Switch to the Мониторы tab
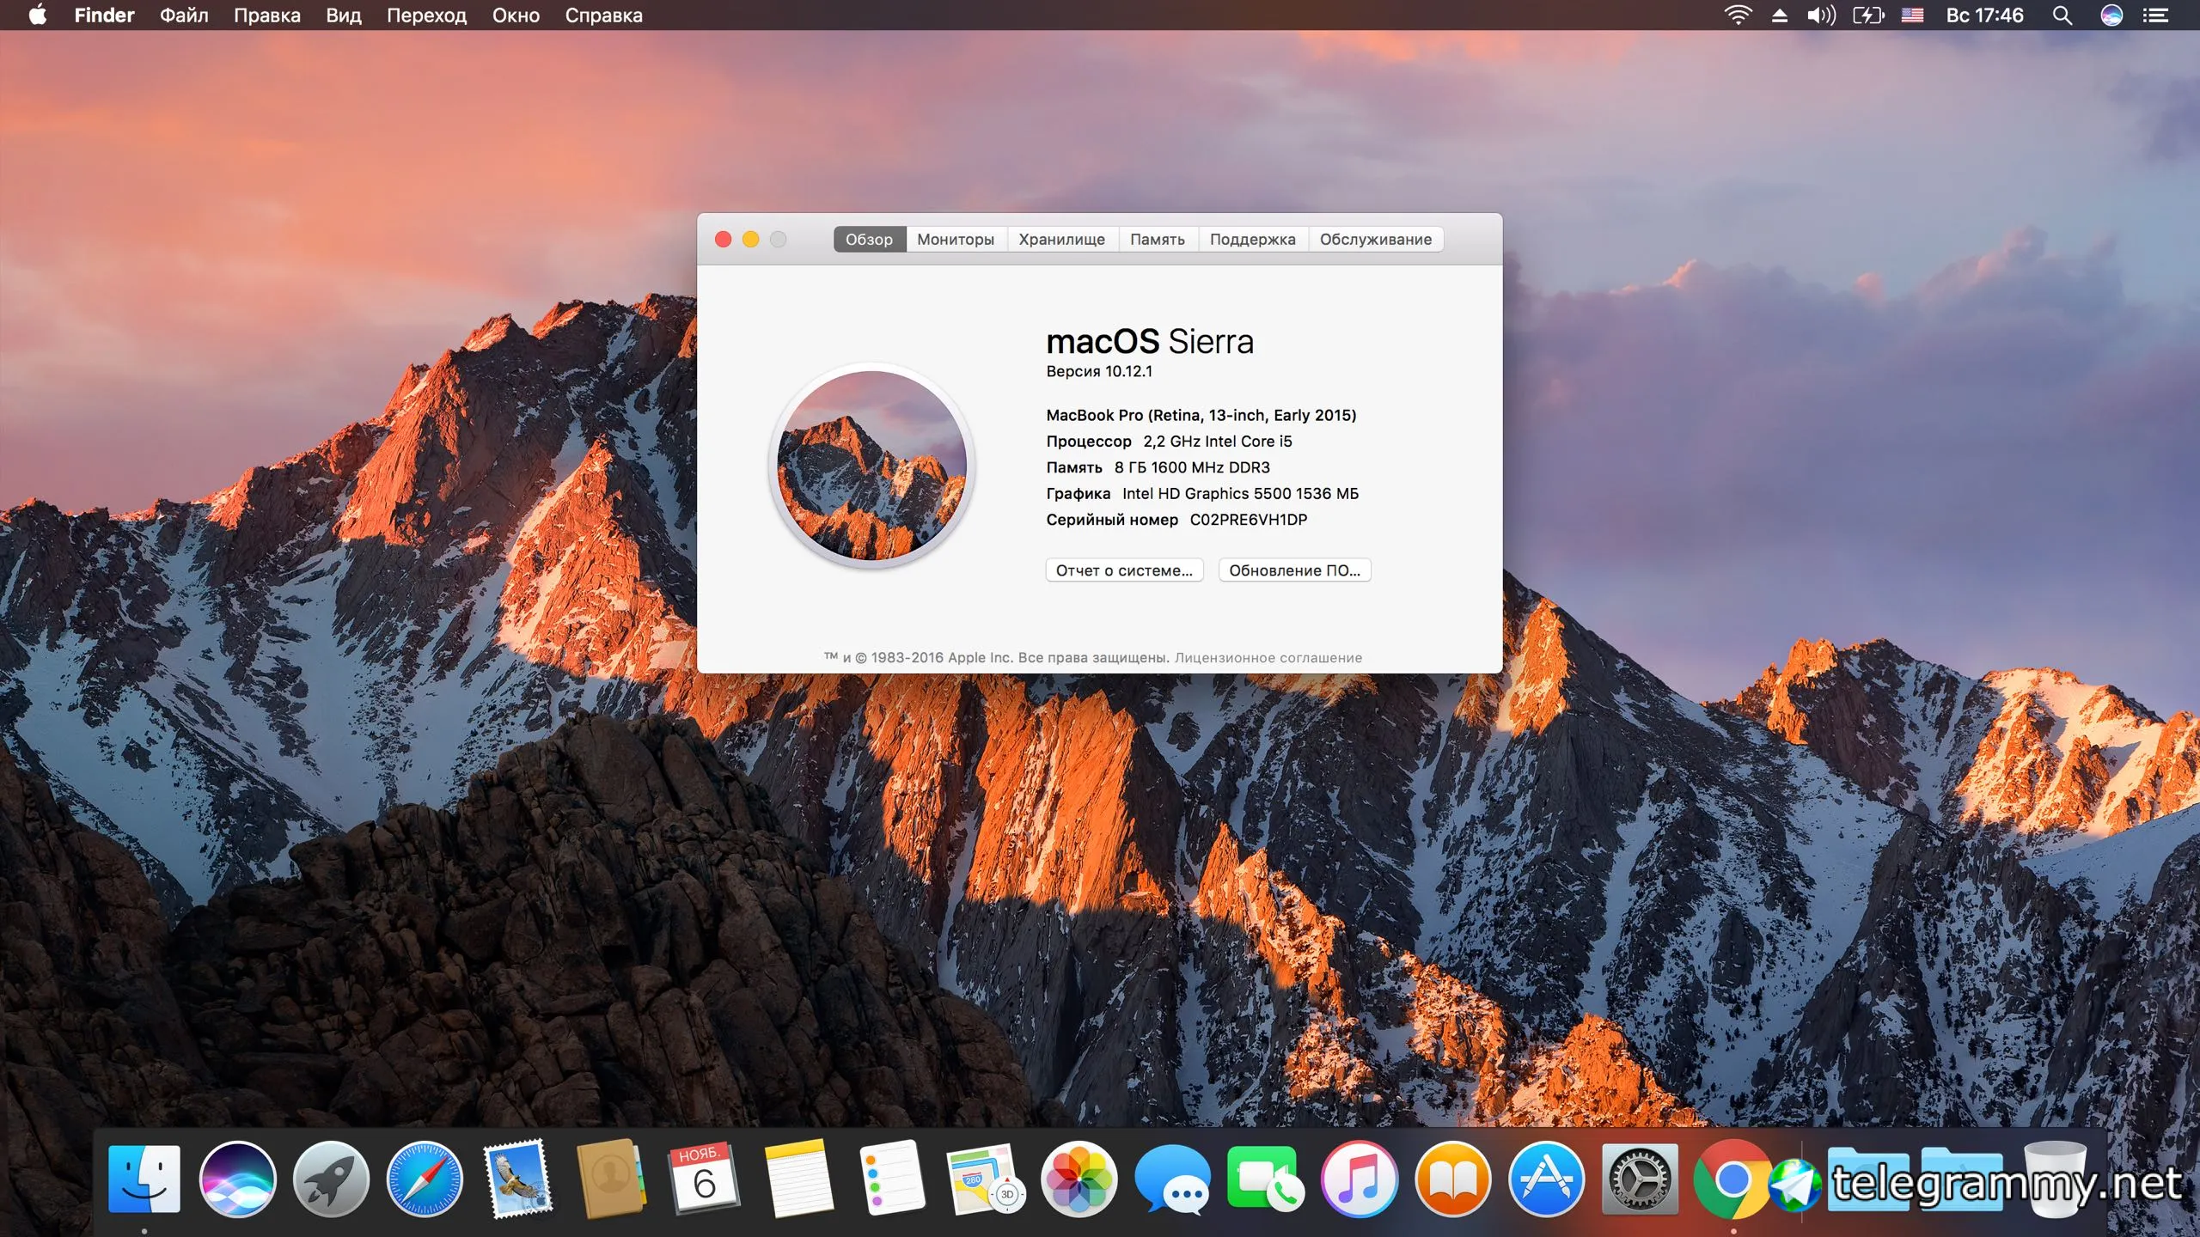The height and width of the screenshot is (1237, 2200). point(955,240)
